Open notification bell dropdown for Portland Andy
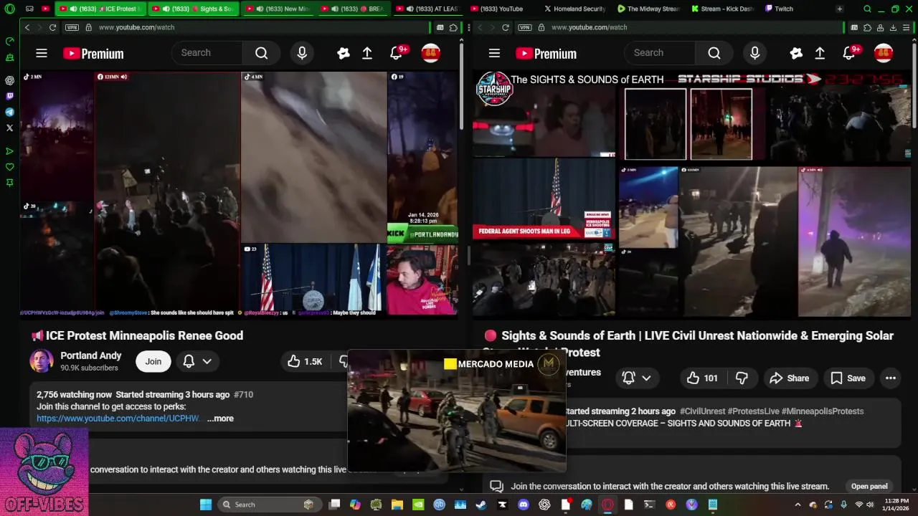 pyautogui.click(x=197, y=361)
